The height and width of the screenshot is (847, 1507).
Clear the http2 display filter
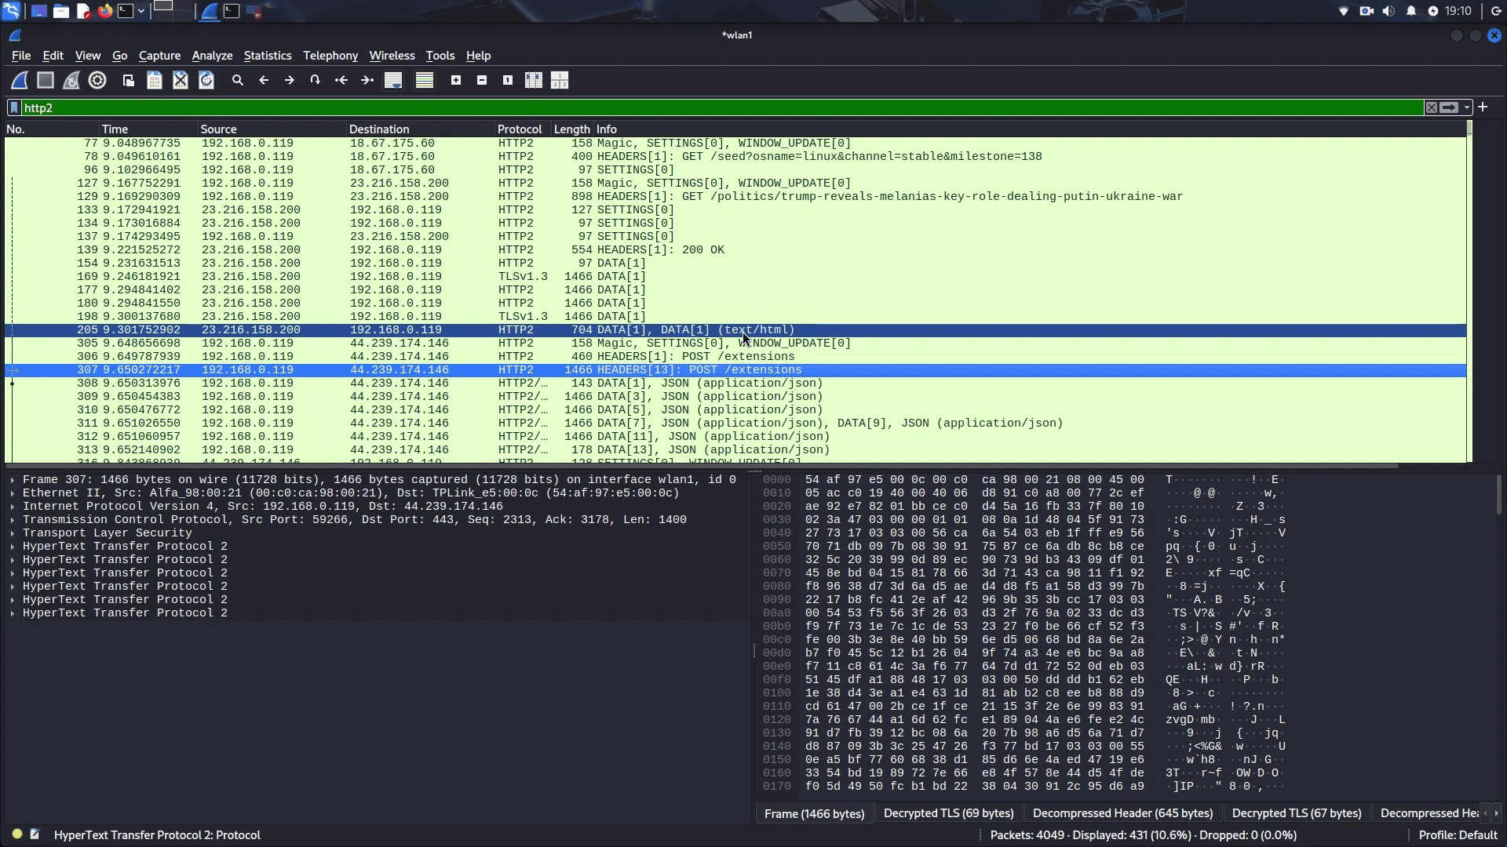point(1432,107)
